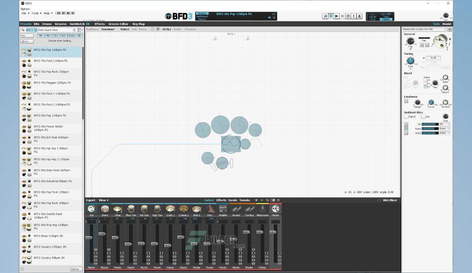This screenshot has height=273, width=472.
Task: Select the Master channel reel icon
Action: [276, 209]
